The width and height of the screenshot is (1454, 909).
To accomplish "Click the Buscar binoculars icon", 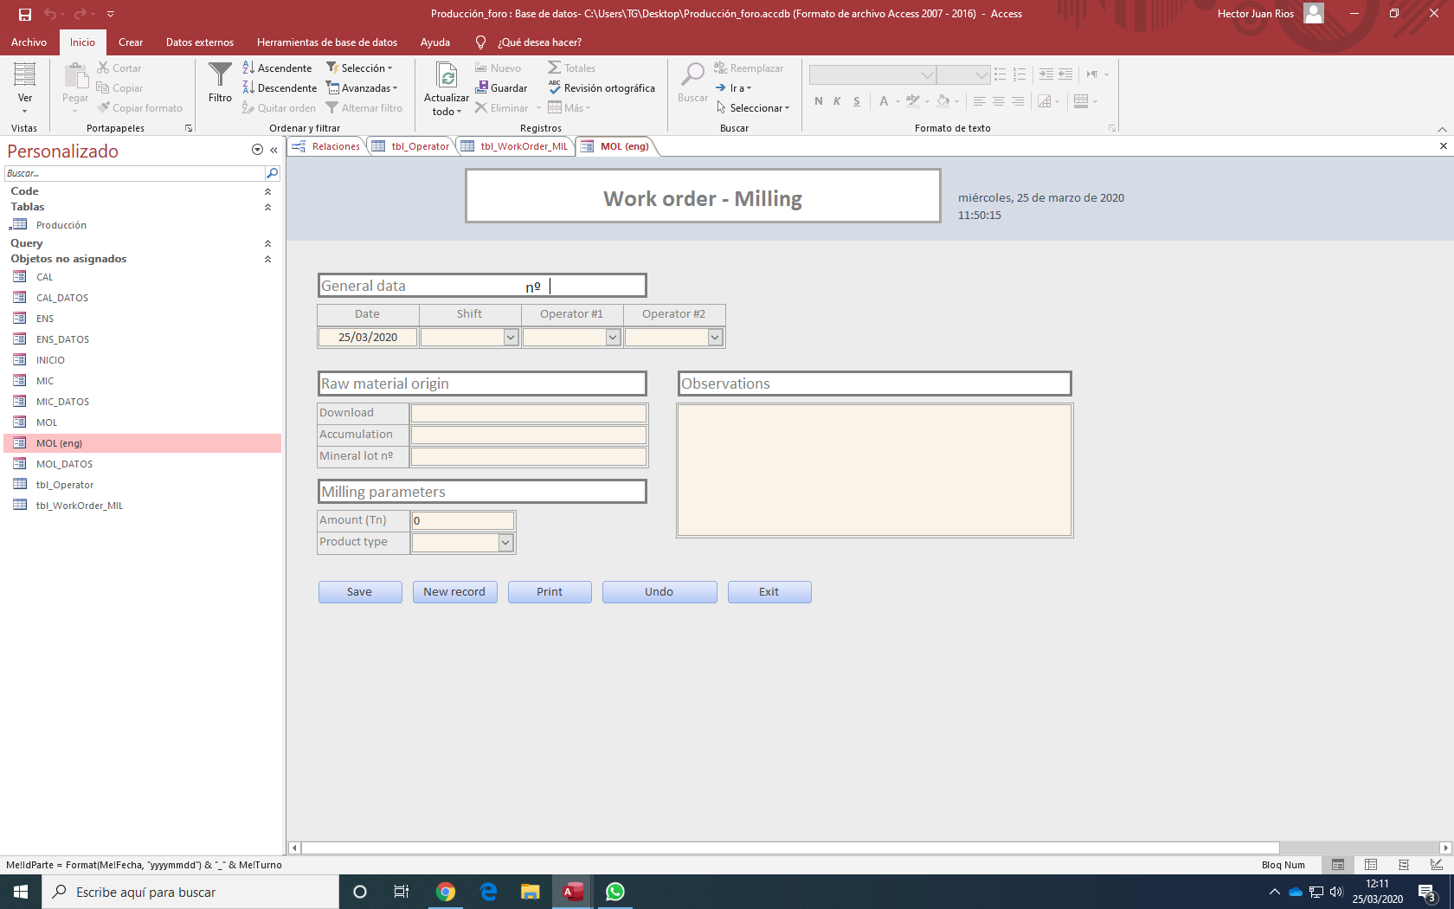I will pyautogui.click(x=692, y=75).
